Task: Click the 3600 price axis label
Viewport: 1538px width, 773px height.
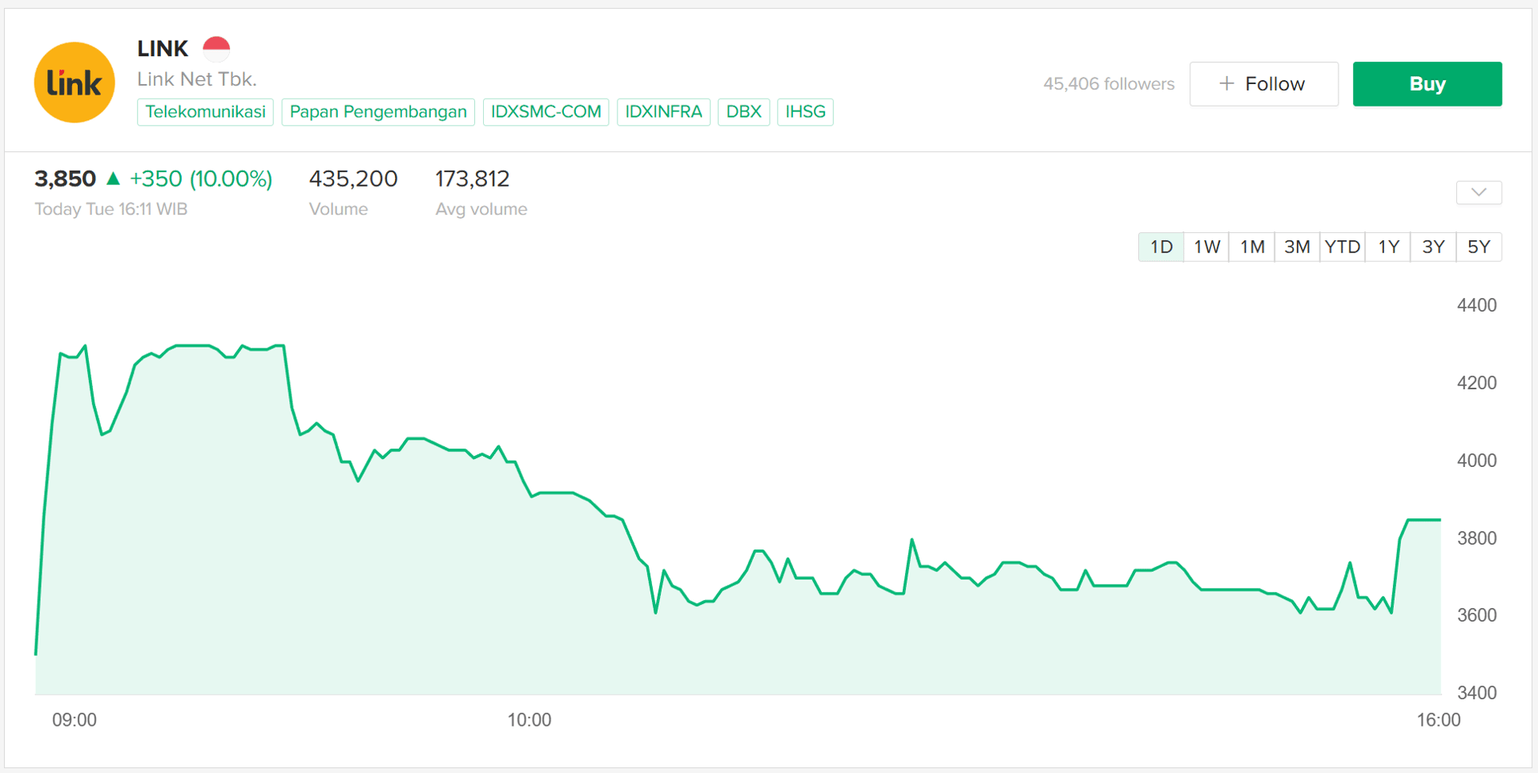Action: [1477, 615]
